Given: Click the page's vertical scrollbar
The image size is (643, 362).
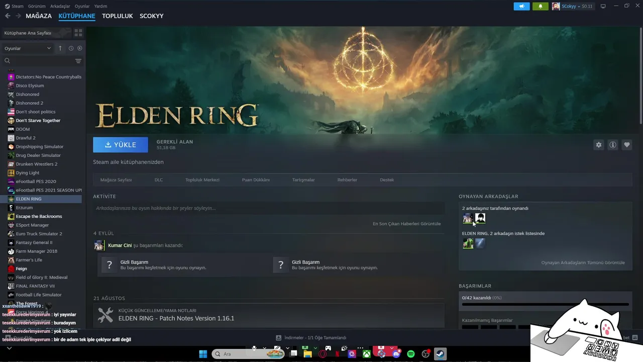Looking at the screenshot, I should click(x=640, y=75).
